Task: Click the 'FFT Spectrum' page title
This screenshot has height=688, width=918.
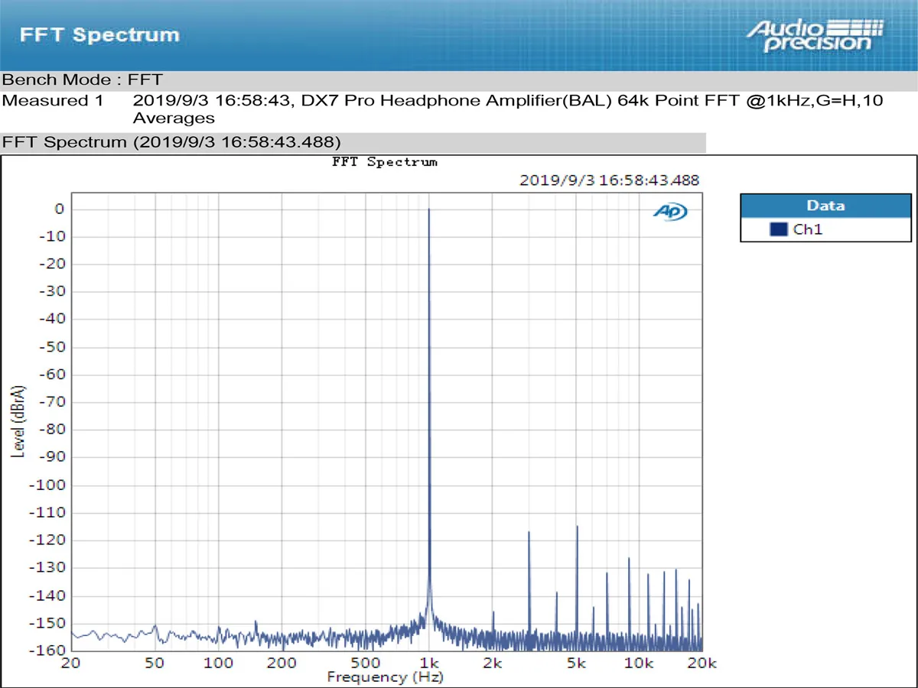Action: pos(99,35)
